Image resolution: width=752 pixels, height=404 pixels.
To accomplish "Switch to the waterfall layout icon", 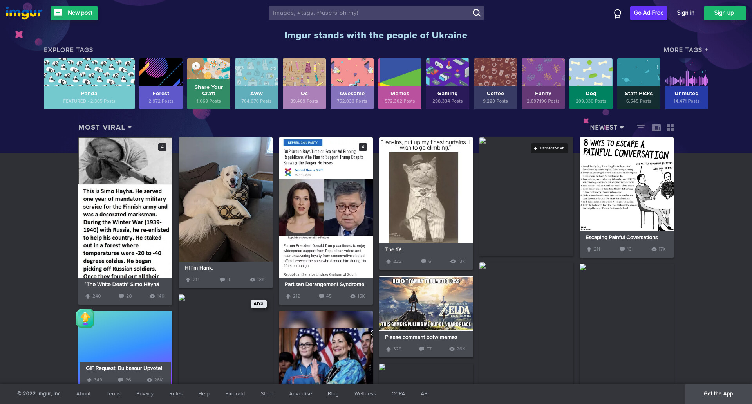I will pyautogui.click(x=656, y=128).
